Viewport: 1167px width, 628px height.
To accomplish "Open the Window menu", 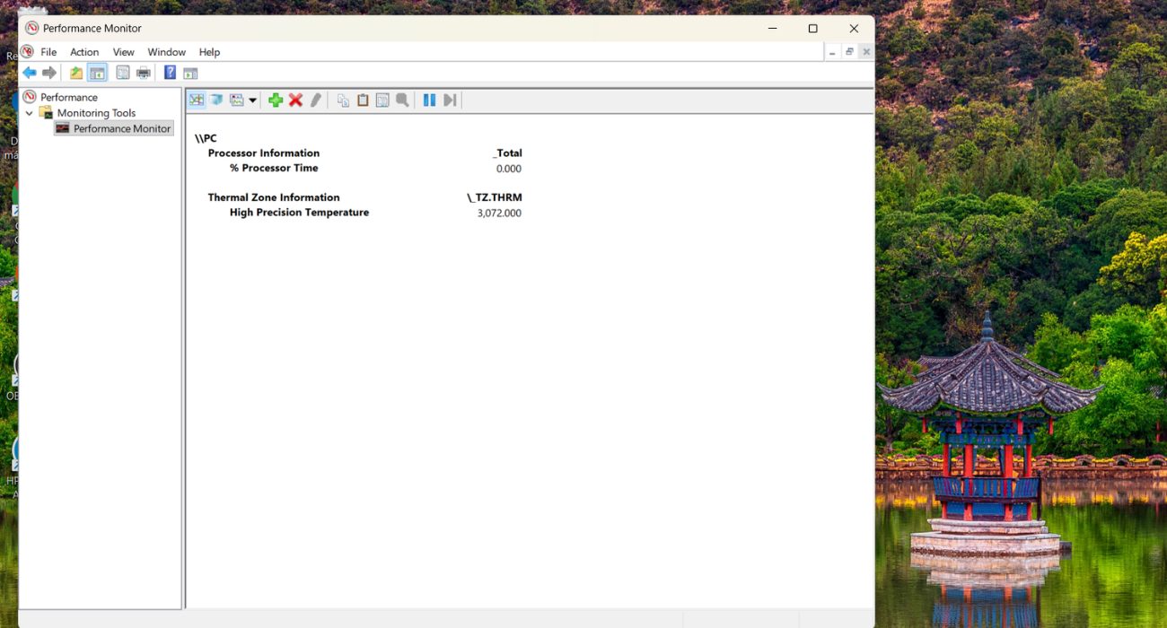I will 167,52.
